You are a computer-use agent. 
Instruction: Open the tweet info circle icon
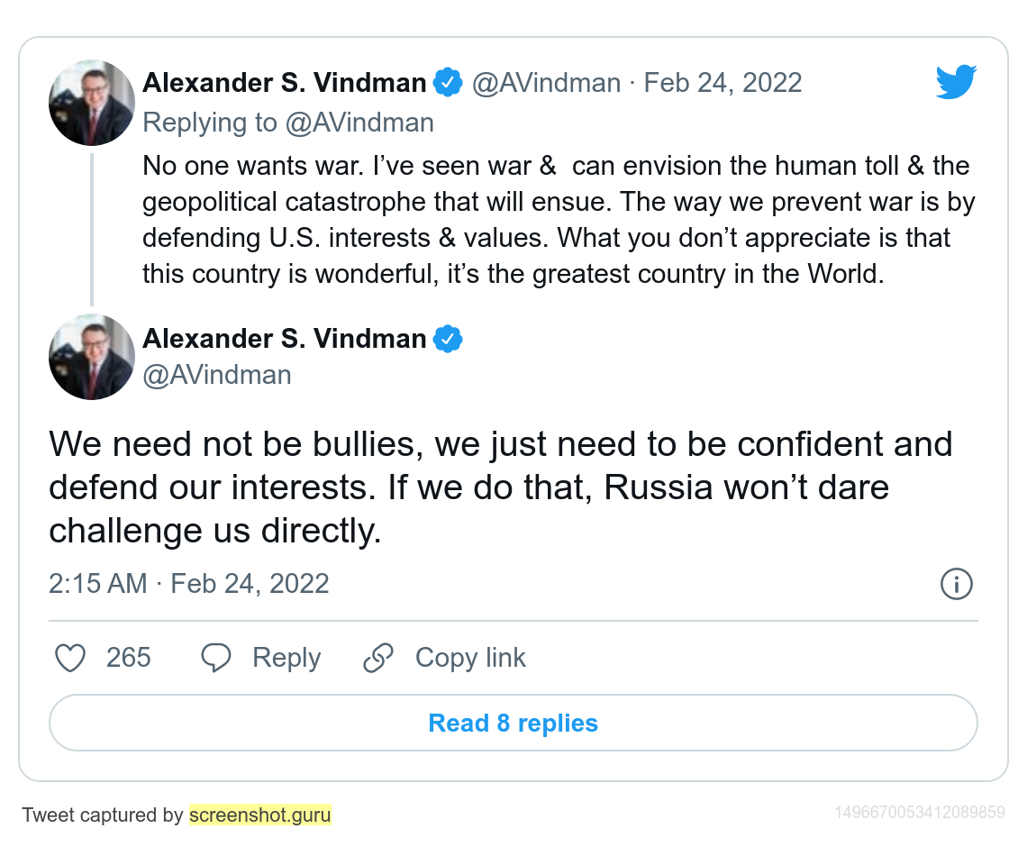956,584
